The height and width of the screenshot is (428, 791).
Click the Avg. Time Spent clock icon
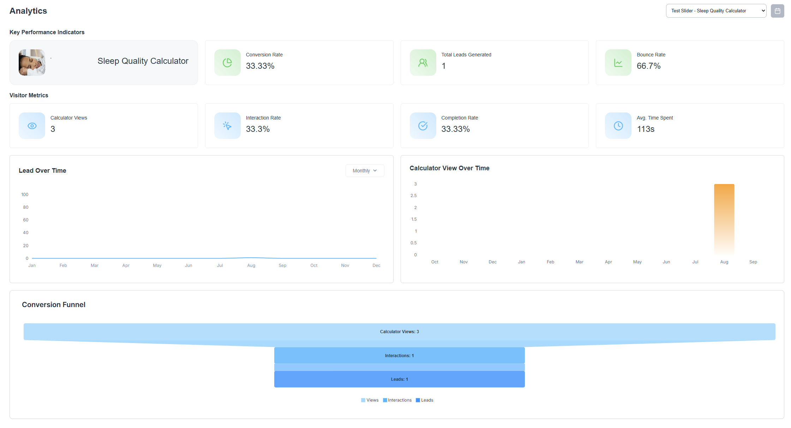(618, 126)
